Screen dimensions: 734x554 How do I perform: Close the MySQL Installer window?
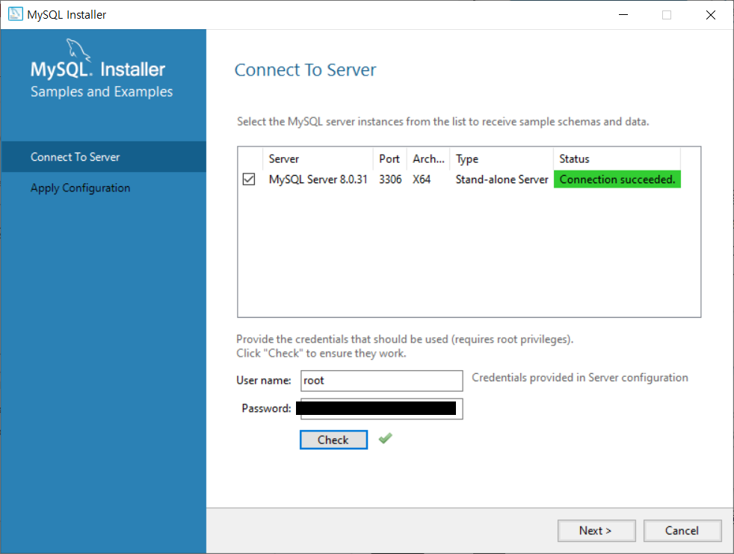pyautogui.click(x=711, y=15)
